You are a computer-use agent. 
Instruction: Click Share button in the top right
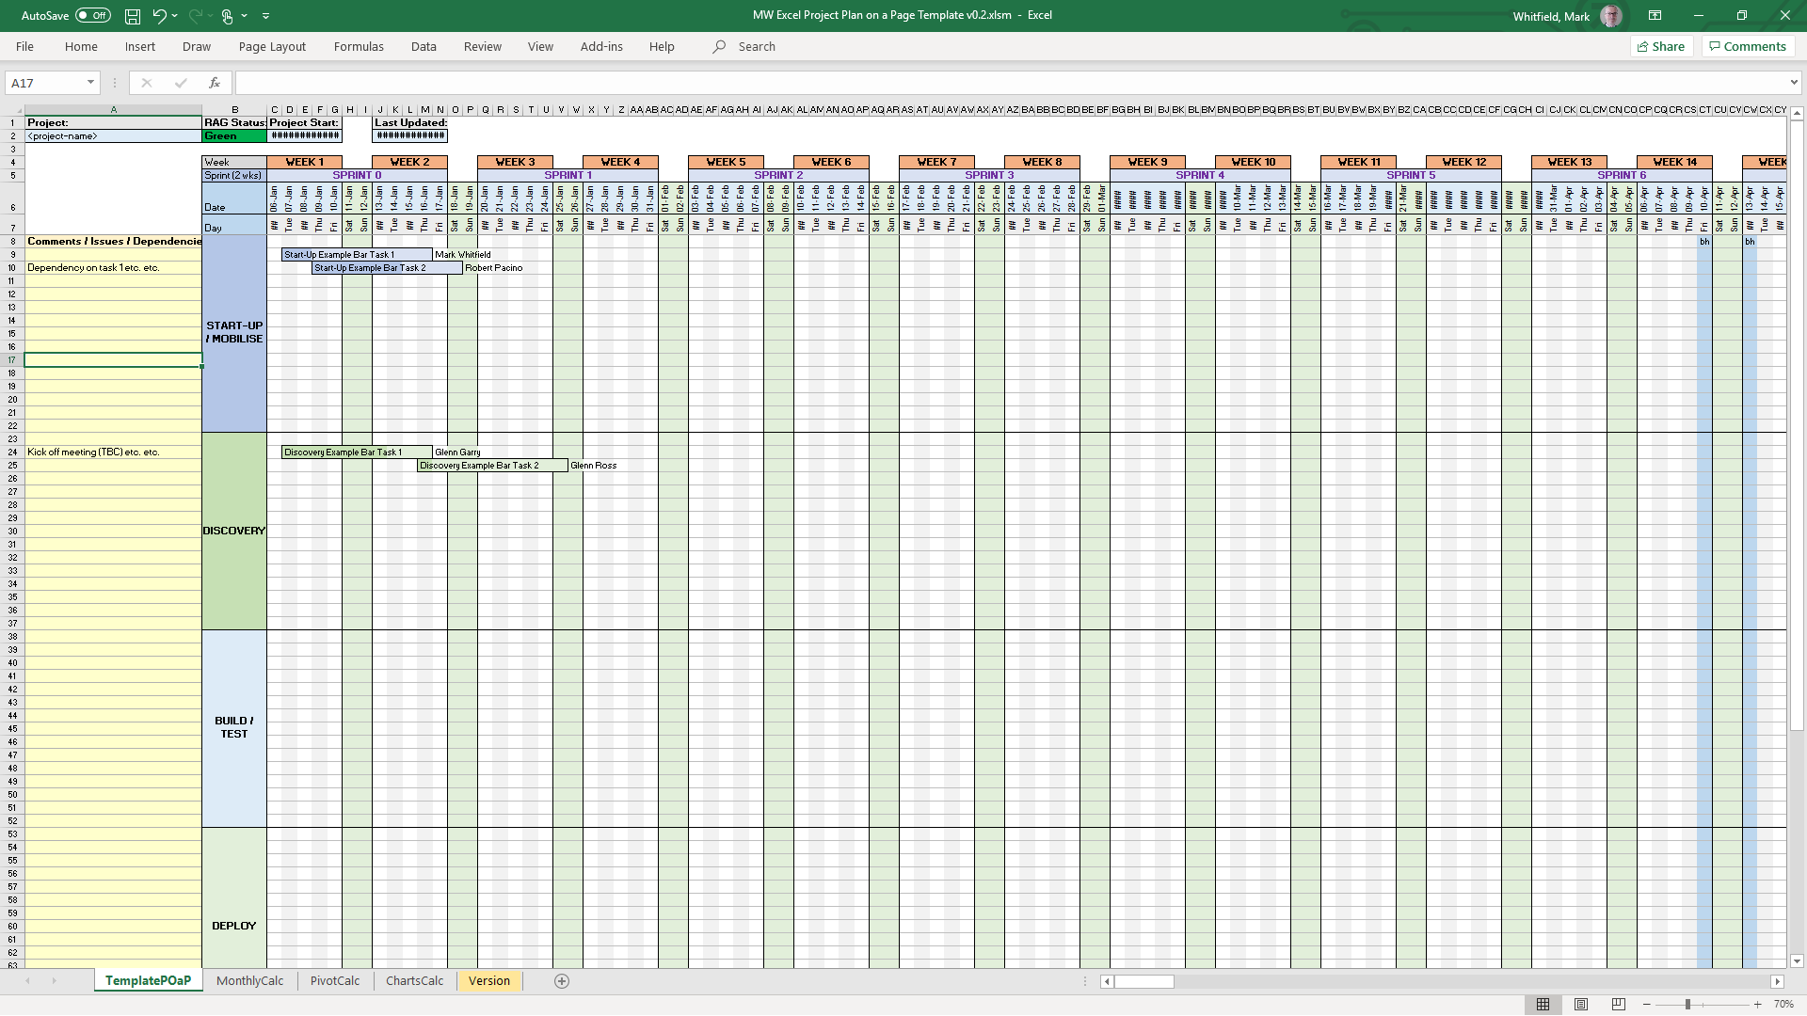point(1660,46)
